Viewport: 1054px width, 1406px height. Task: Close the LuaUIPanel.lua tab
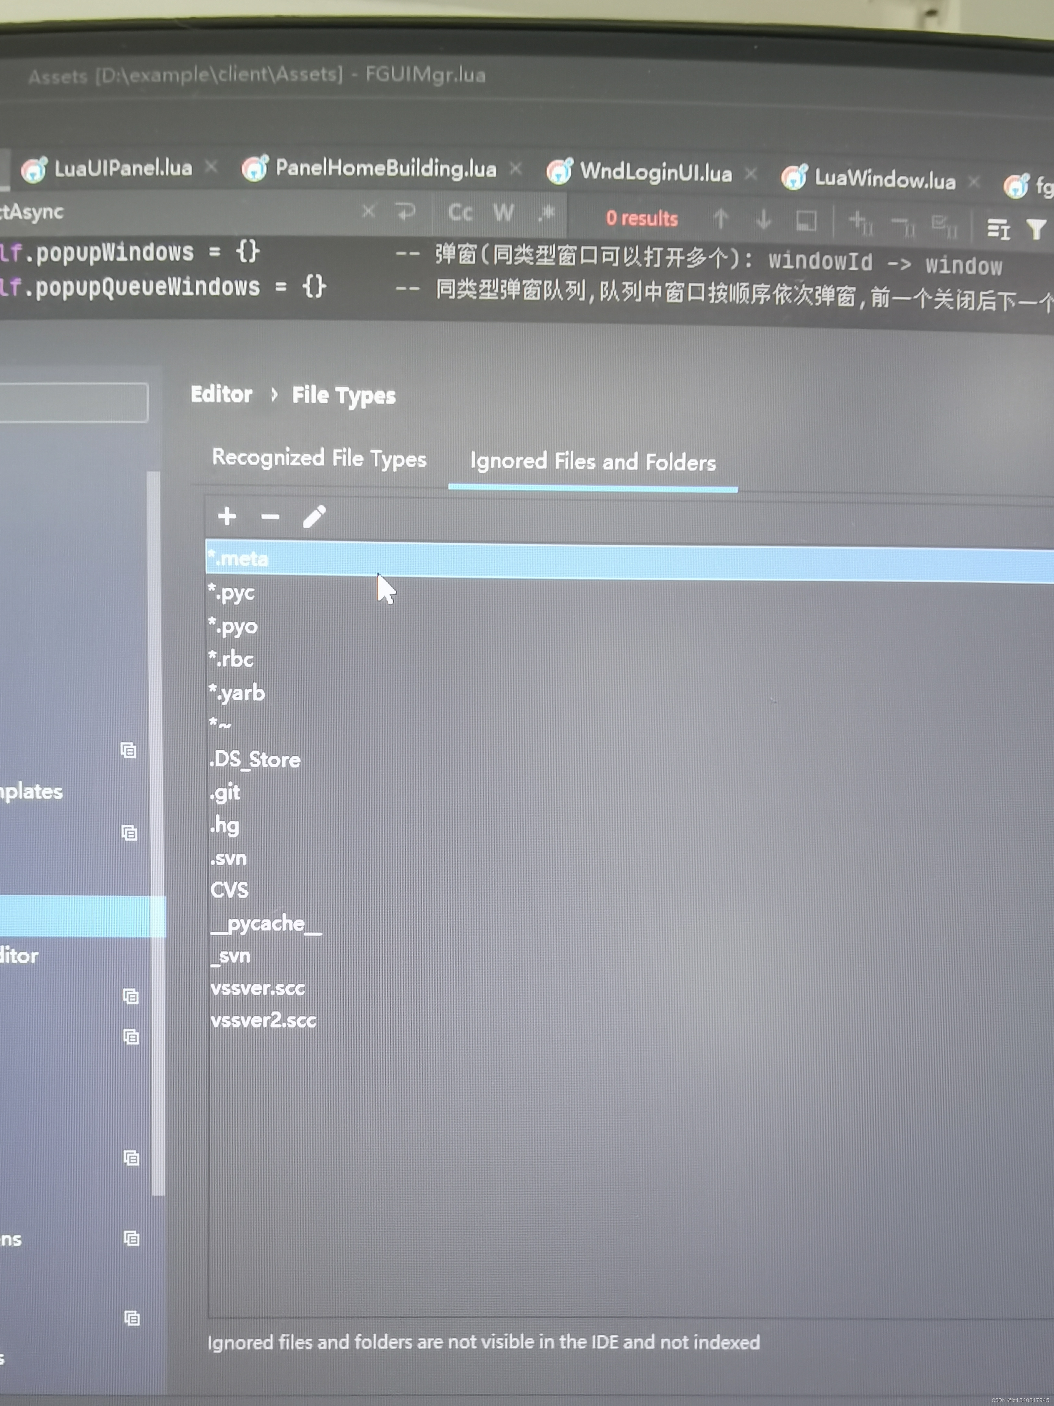[212, 167]
